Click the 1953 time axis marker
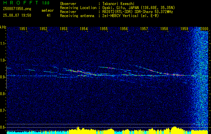 click(63, 28)
